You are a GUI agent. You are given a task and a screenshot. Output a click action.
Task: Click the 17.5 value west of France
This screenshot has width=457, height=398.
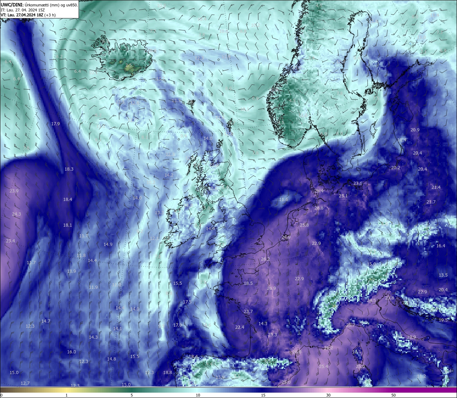[x=187, y=302]
